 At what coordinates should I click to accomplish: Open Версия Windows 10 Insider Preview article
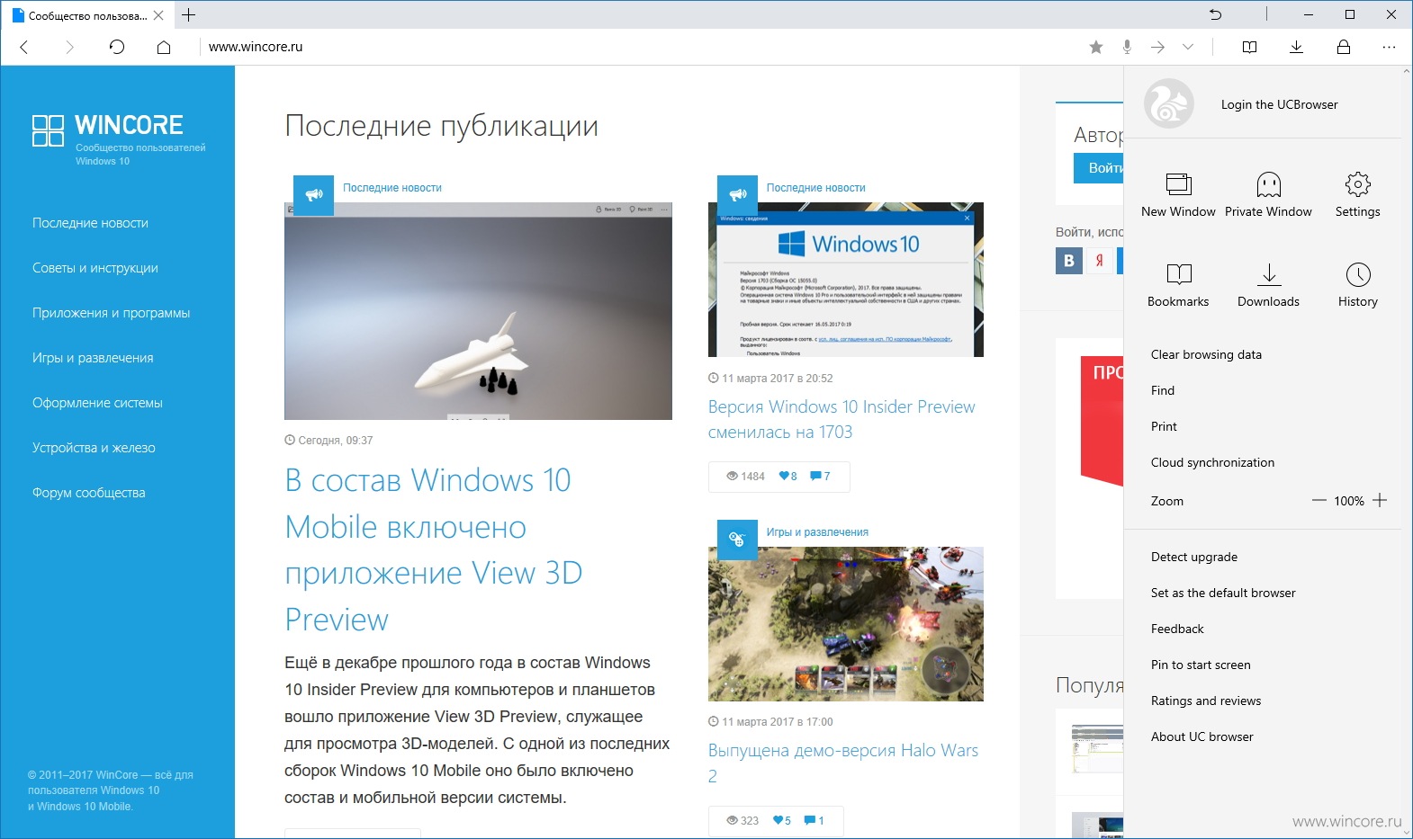point(841,419)
